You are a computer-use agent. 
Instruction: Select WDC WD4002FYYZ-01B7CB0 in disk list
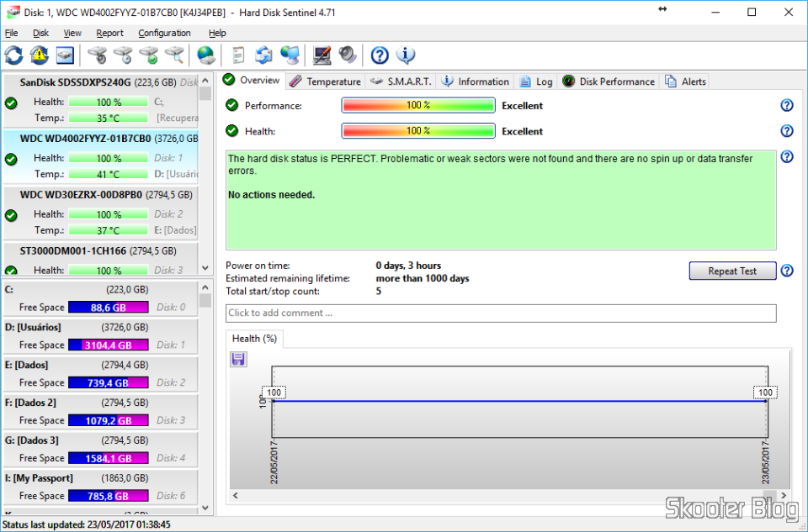coord(101,156)
